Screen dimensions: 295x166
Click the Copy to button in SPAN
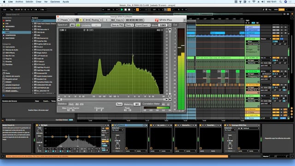click(x=119, y=20)
